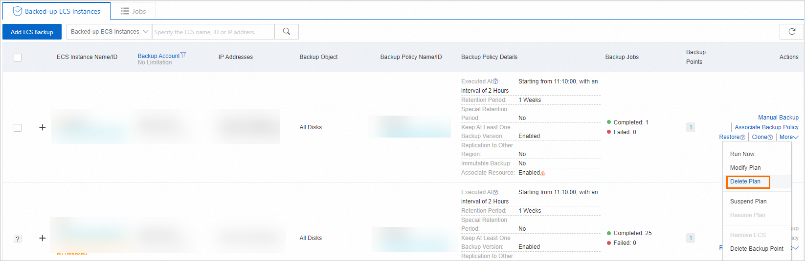Focus the ECS name search input field

(x=213, y=32)
